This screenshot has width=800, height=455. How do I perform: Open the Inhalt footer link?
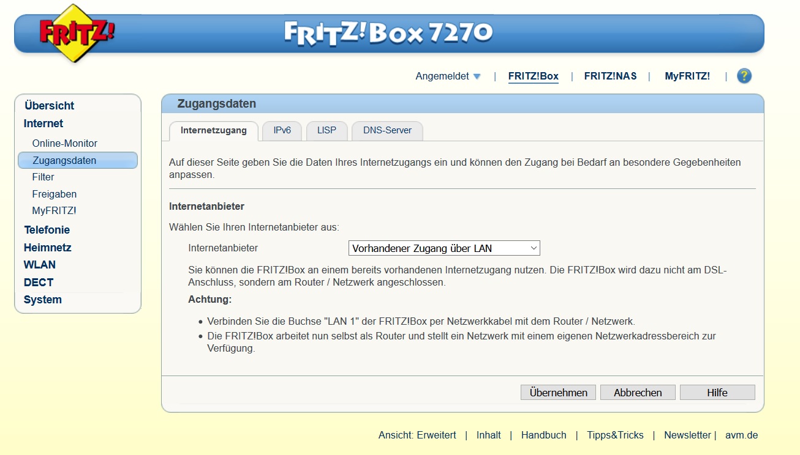[x=489, y=435]
